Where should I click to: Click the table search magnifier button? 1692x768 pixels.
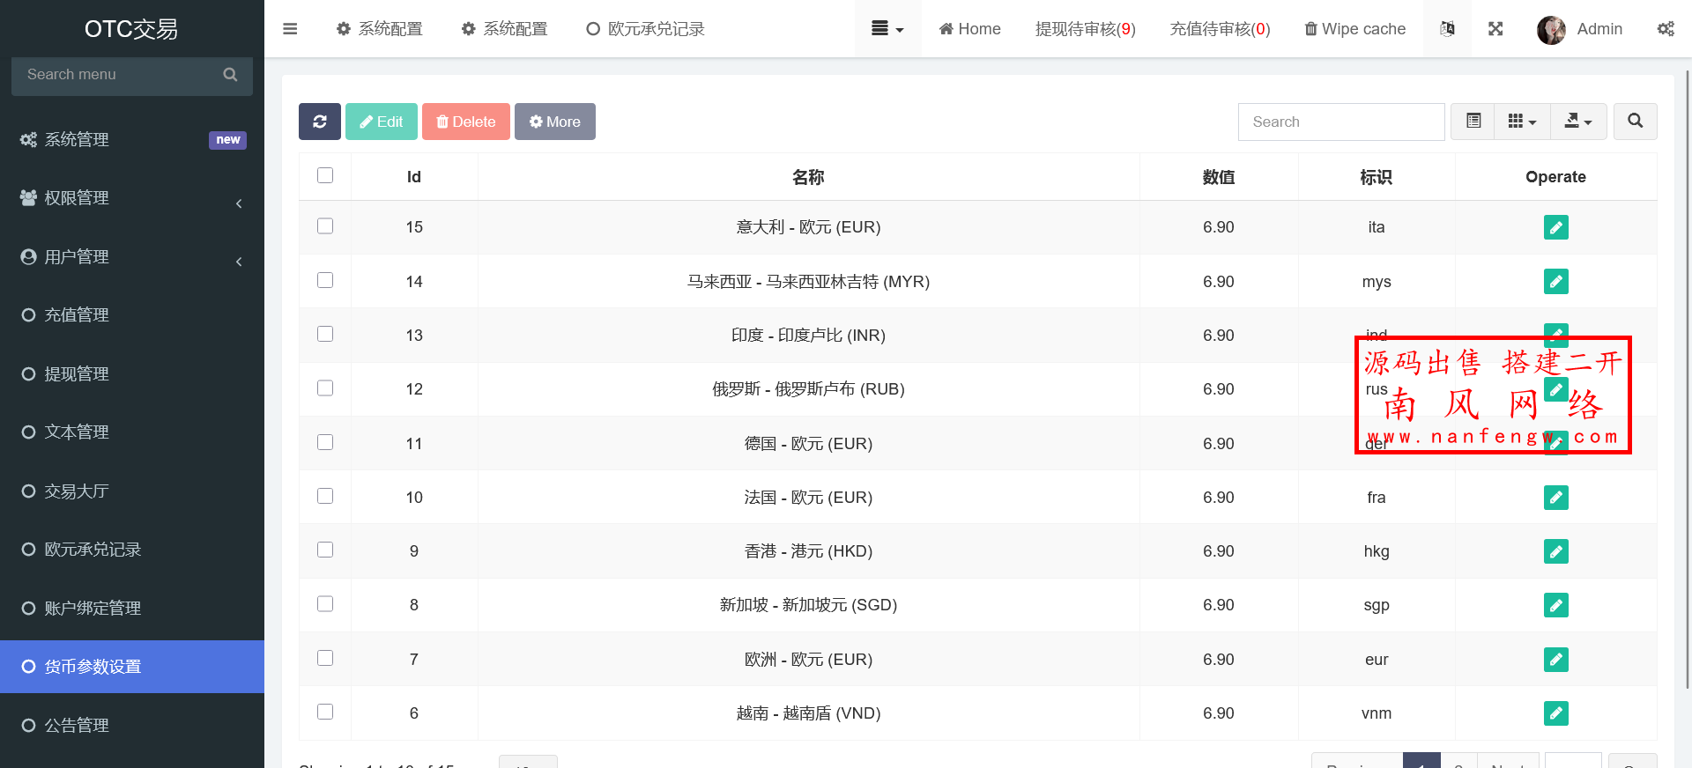click(1636, 122)
